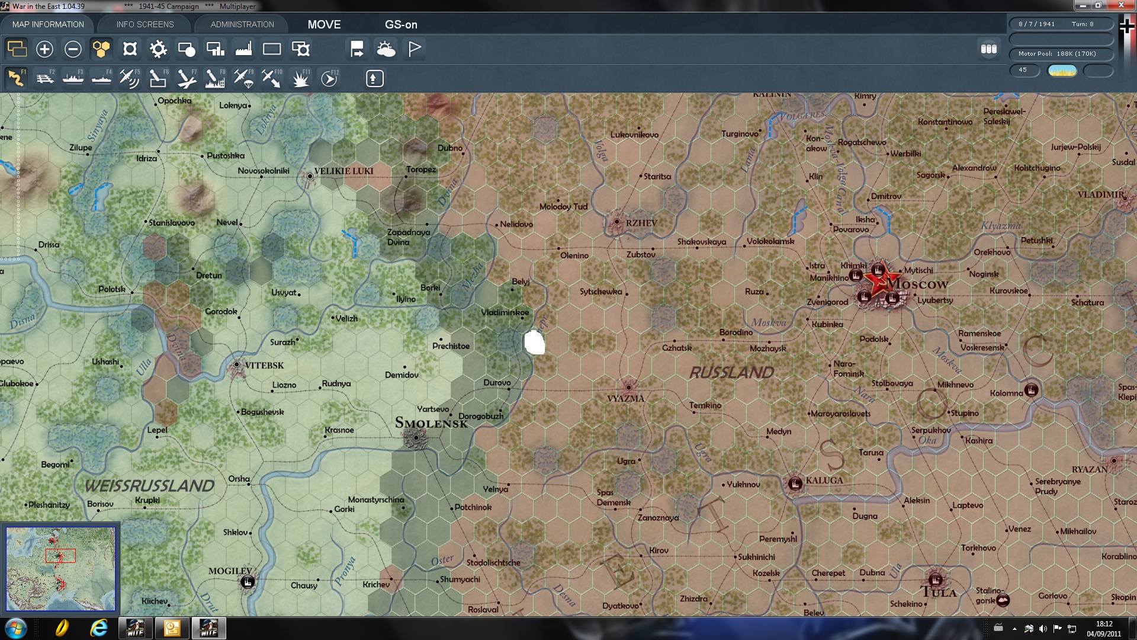This screenshot has width=1137, height=640.
Task: Select Bomb Unit mode (F6)
Action: pyautogui.click(x=158, y=78)
